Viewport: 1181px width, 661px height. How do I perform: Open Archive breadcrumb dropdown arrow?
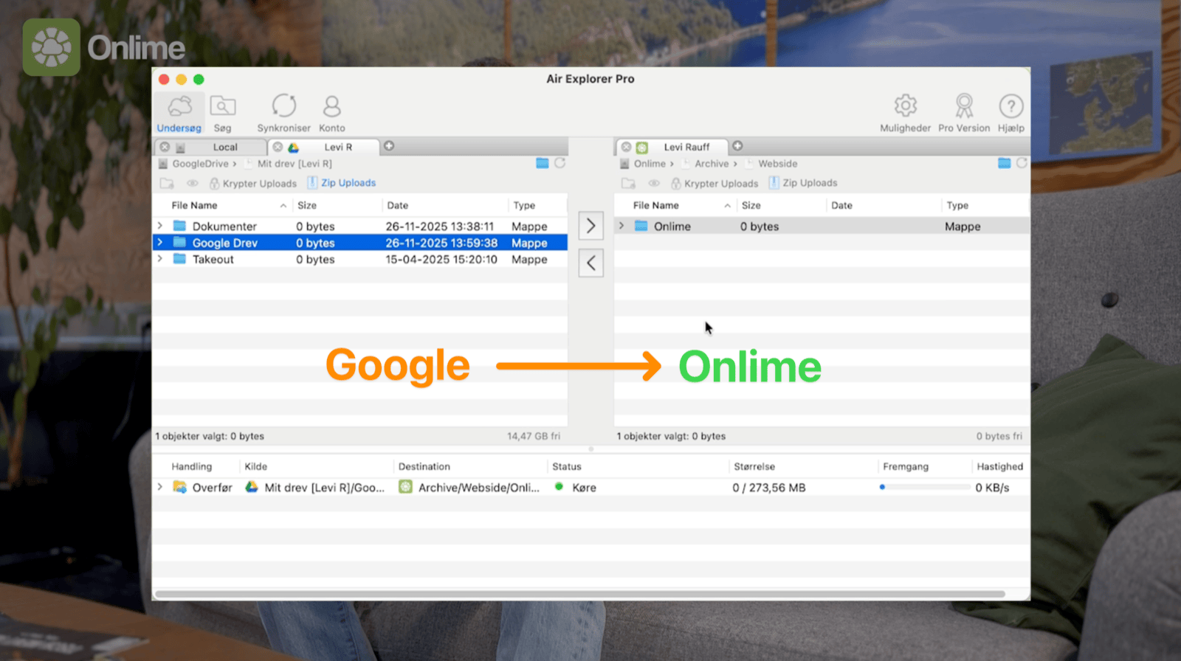click(x=735, y=164)
